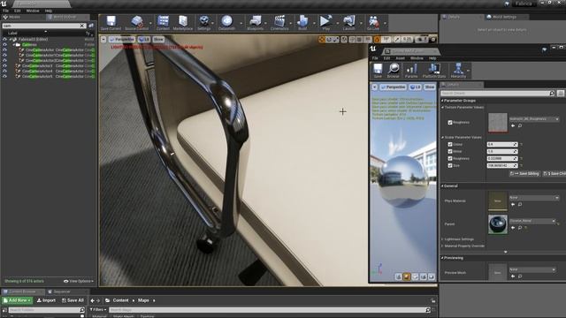Click Save Current in the main toolbar
566x318 pixels.
click(x=111, y=23)
